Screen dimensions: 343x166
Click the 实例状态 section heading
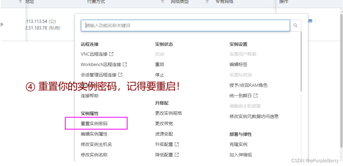click(x=164, y=44)
